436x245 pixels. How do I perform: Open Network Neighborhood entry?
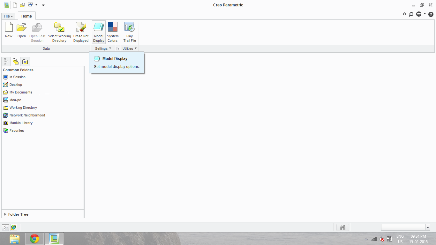coord(24,115)
